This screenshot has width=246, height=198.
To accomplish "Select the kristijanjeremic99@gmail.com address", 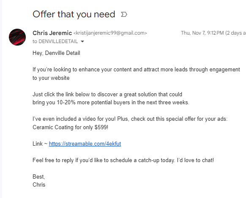I will [x=110, y=33].
